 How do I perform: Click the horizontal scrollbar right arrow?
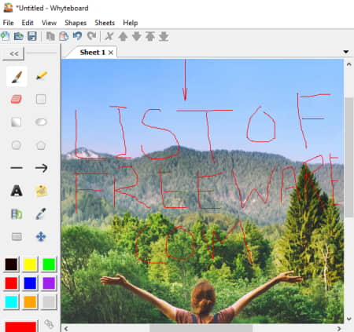tap(339, 328)
